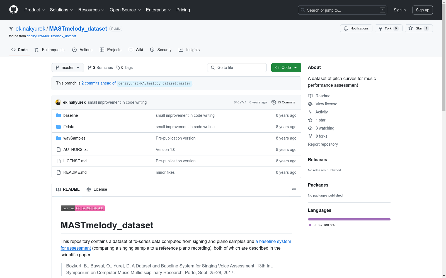This screenshot has width=446, height=278.
Task: Click the wavSamples folder icon
Action: (x=59, y=138)
